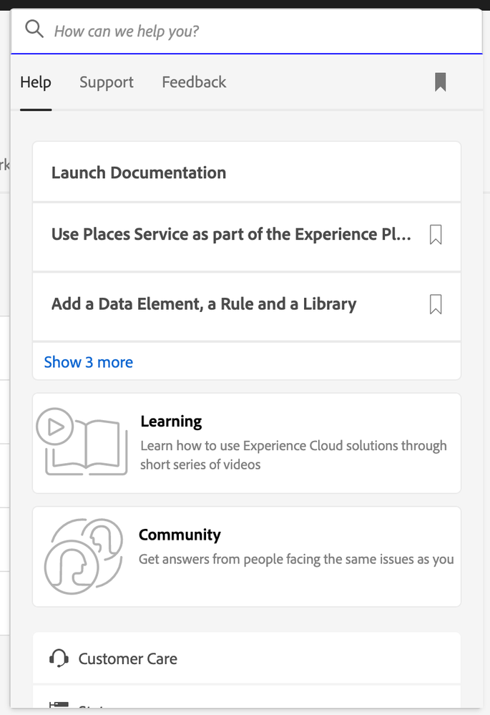Viewport: 490px width, 715px height.
Task: Open 'Add a Data Element, a Rule and a Library'
Action: coord(203,303)
